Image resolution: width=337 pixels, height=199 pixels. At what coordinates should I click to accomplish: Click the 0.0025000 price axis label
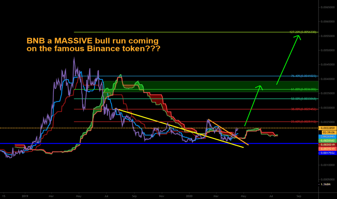point(328,122)
